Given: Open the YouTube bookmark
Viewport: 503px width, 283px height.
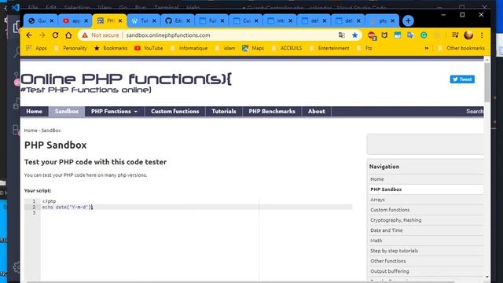Looking at the screenshot, I should 149,48.
